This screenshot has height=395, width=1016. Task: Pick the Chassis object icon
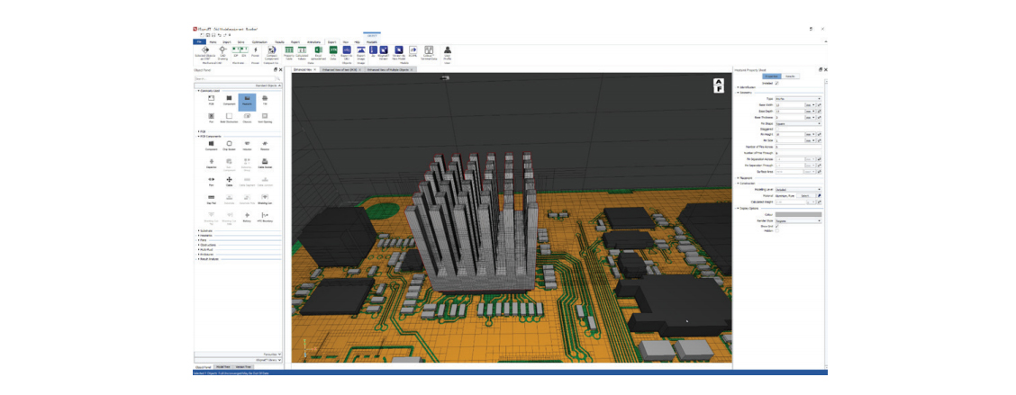247,117
